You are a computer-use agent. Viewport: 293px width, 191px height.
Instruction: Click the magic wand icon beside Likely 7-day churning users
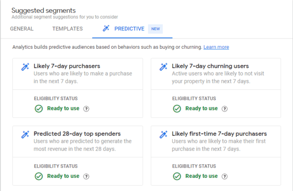click(164, 67)
